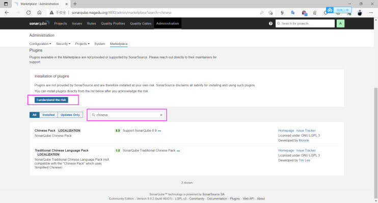Expand Traditional Chinese Pack release details ellipsis
The width and height of the screenshot is (378, 203).
click(x=178, y=151)
